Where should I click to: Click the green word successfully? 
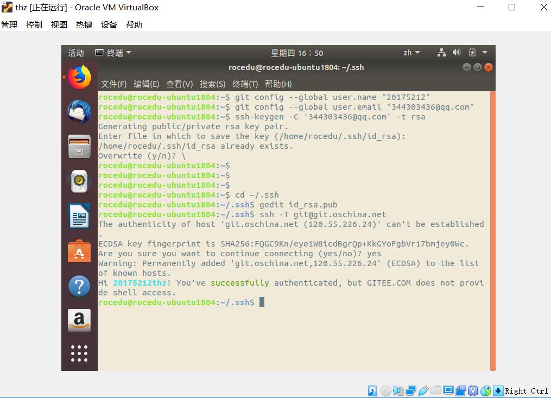(x=239, y=283)
